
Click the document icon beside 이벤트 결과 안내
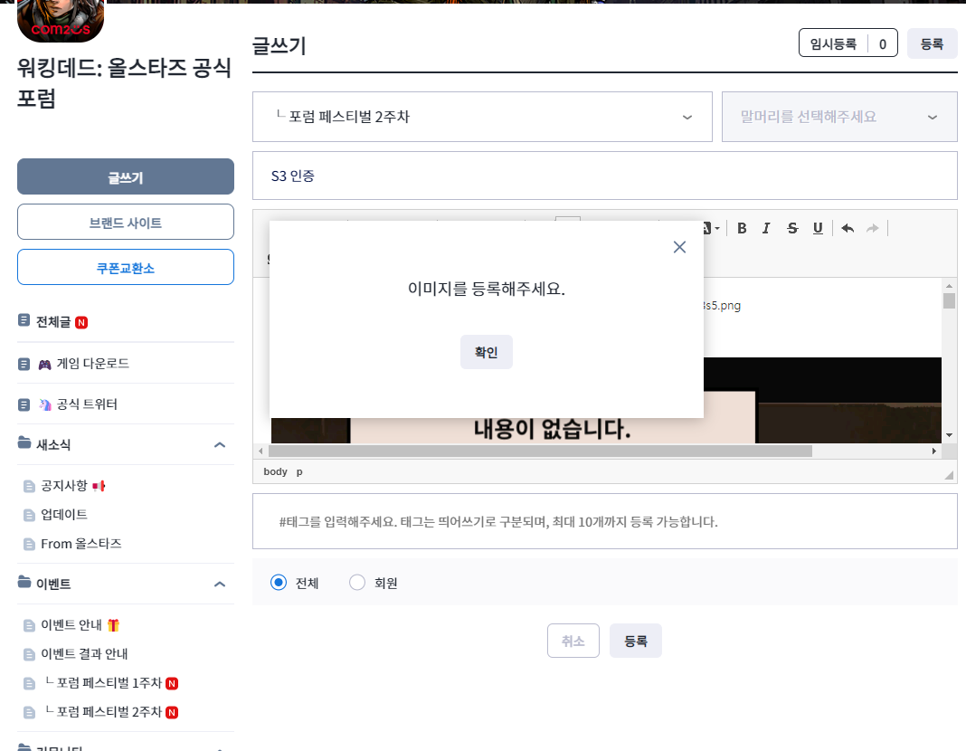29,654
